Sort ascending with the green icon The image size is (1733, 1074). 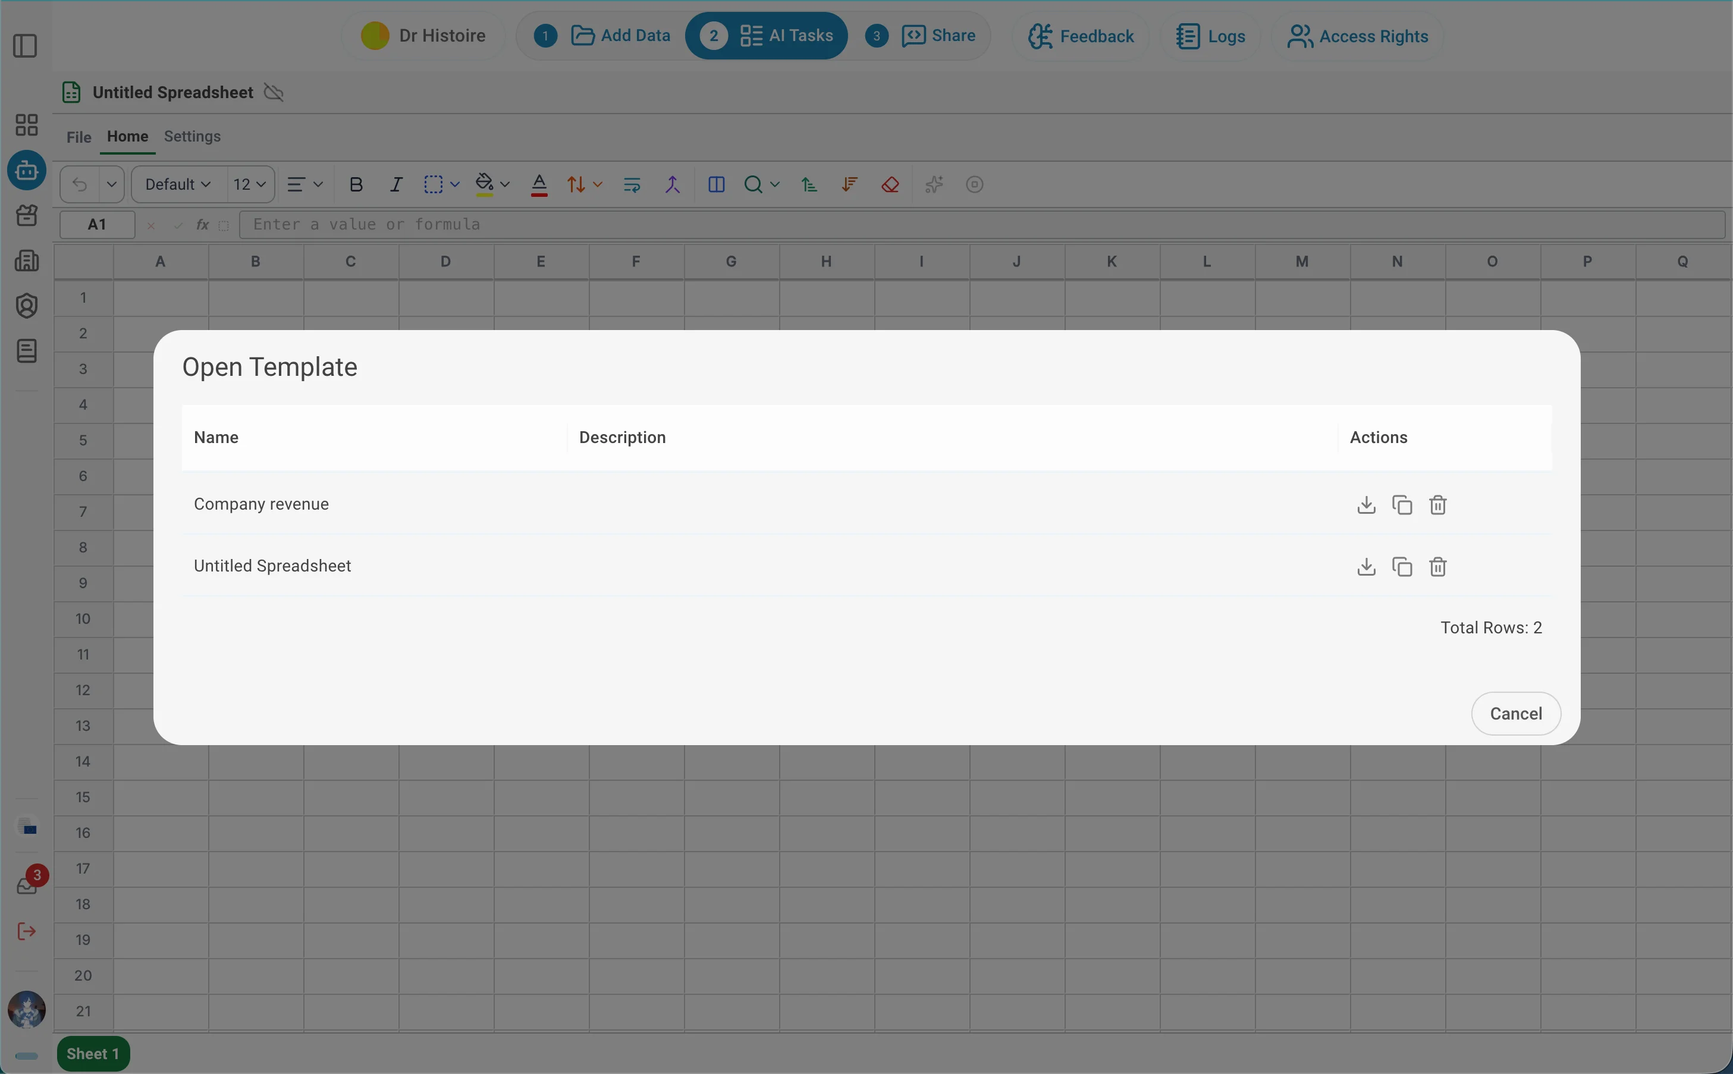[808, 185]
